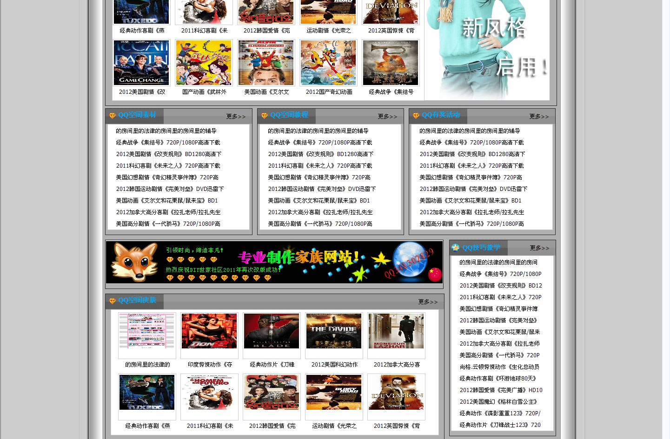Image resolution: width=670 pixels, height=439 pixels.
Task: Click caption 2012美国科幻动作
Action: [334, 365]
